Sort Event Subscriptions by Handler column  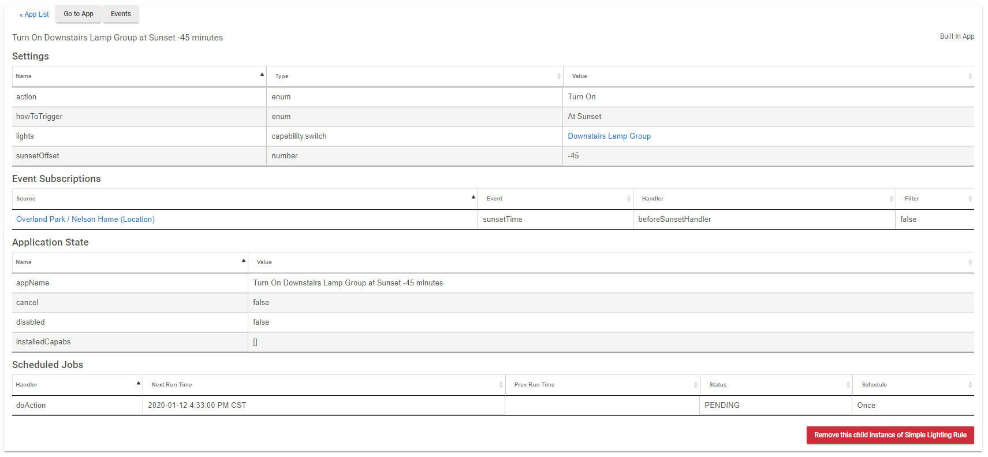coord(765,199)
